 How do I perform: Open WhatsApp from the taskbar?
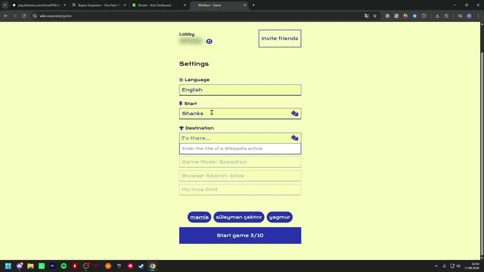pyautogui.click(x=42, y=266)
